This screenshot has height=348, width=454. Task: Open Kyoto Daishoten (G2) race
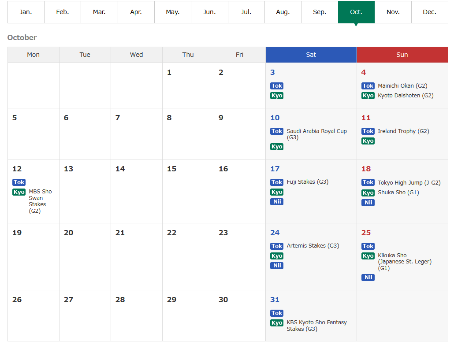pyautogui.click(x=406, y=96)
